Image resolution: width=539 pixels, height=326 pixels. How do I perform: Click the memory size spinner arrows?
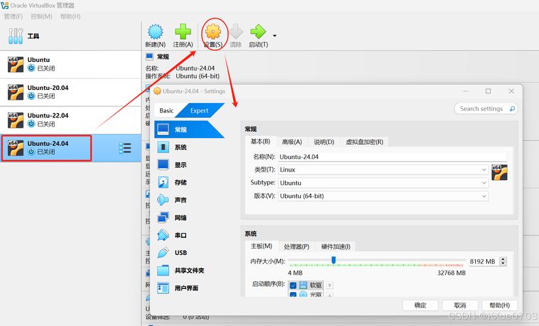503,261
